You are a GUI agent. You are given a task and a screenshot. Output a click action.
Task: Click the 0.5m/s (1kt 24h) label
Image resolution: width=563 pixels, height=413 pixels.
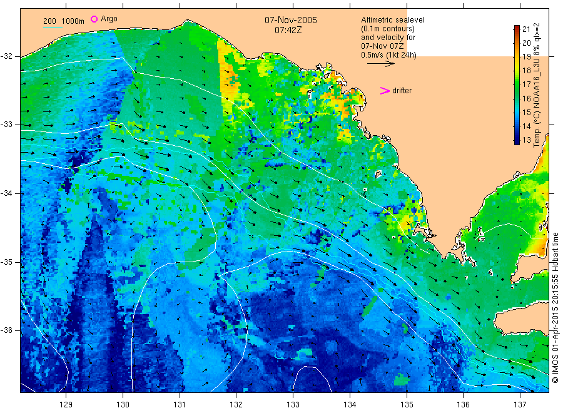pyautogui.click(x=388, y=55)
